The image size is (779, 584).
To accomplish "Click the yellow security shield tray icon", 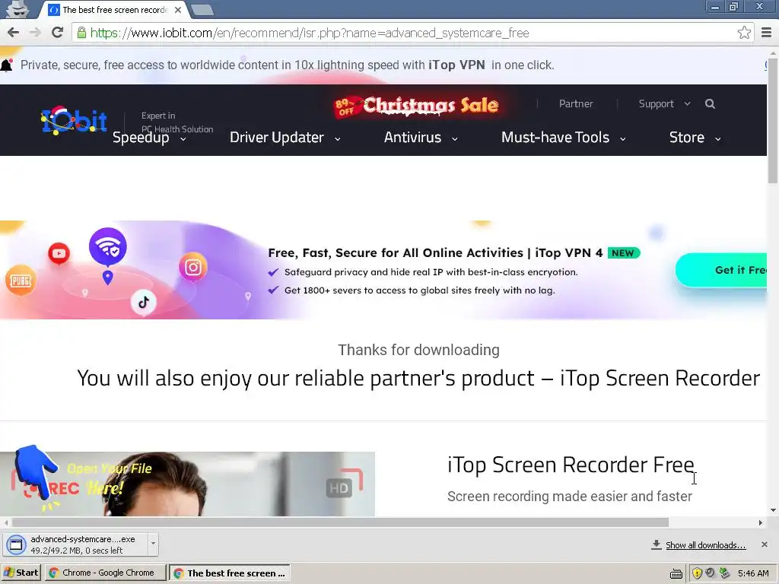I will coord(697,573).
